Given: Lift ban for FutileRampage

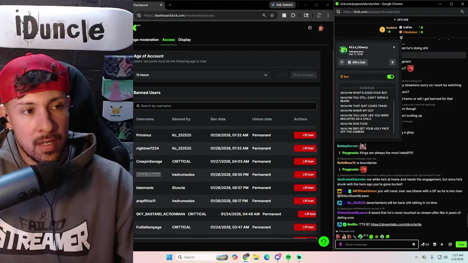Looking at the screenshot, I should (305, 227).
